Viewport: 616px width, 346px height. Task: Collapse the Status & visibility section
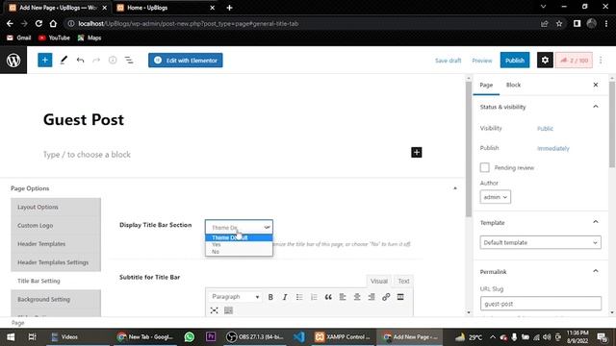point(596,107)
